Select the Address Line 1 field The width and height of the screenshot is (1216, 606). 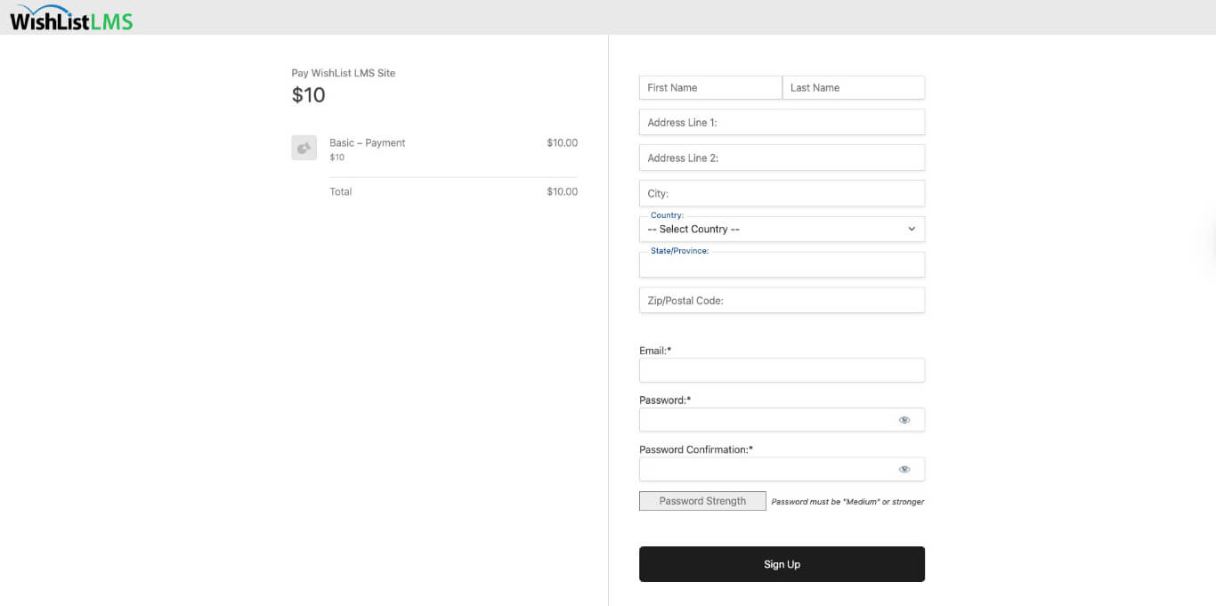[782, 122]
